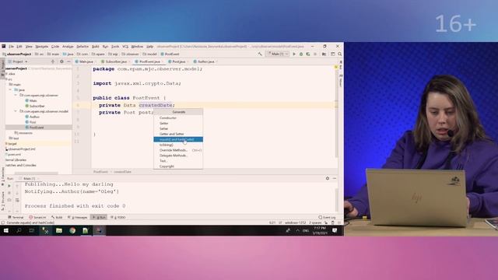Select the target folder in project tree
498x280 pixels.
click(11, 144)
